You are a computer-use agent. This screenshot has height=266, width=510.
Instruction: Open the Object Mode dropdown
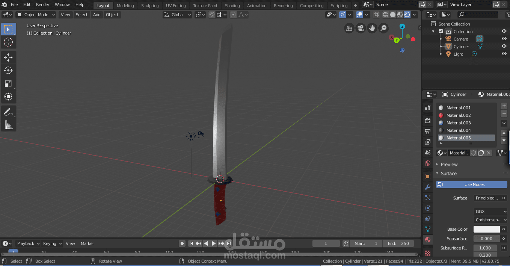pos(36,14)
